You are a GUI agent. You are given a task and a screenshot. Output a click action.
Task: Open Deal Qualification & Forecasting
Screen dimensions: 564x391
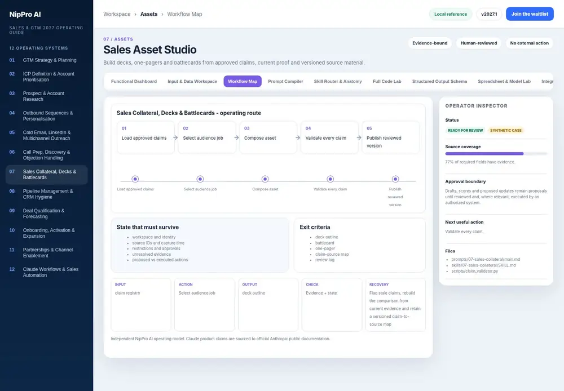tap(47, 214)
